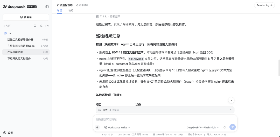Open 在服务器安装最新Node conversation

[26, 46]
